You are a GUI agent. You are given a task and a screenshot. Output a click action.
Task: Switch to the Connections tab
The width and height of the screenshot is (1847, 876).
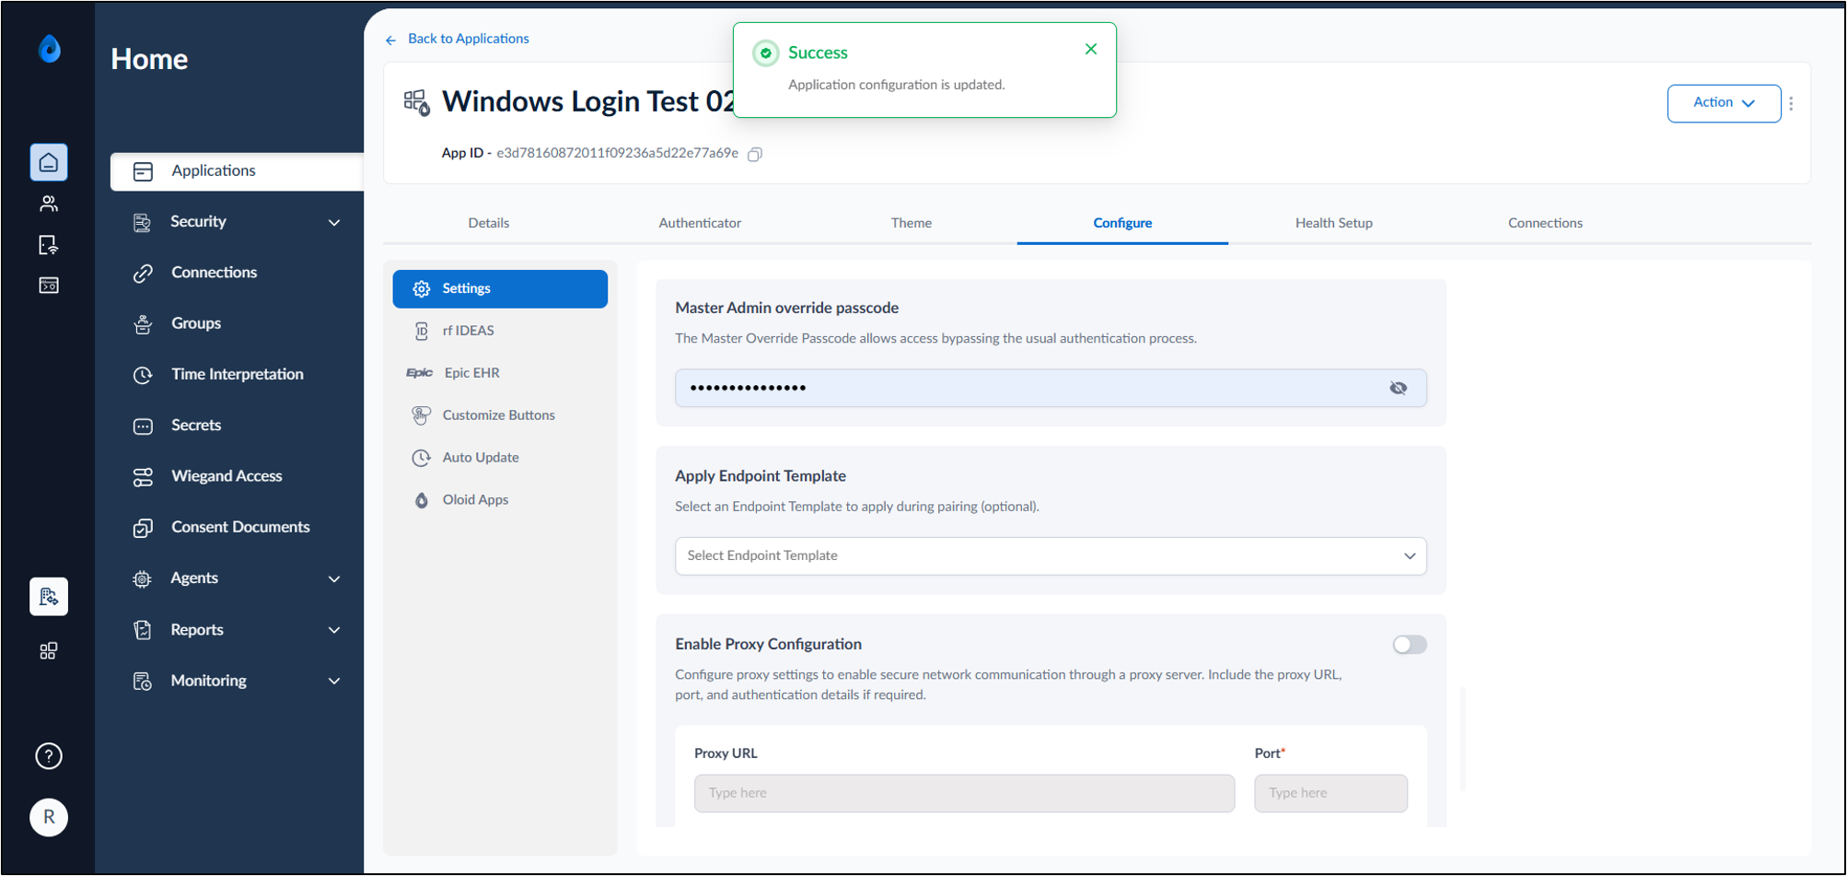pyautogui.click(x=1545, y=223)
